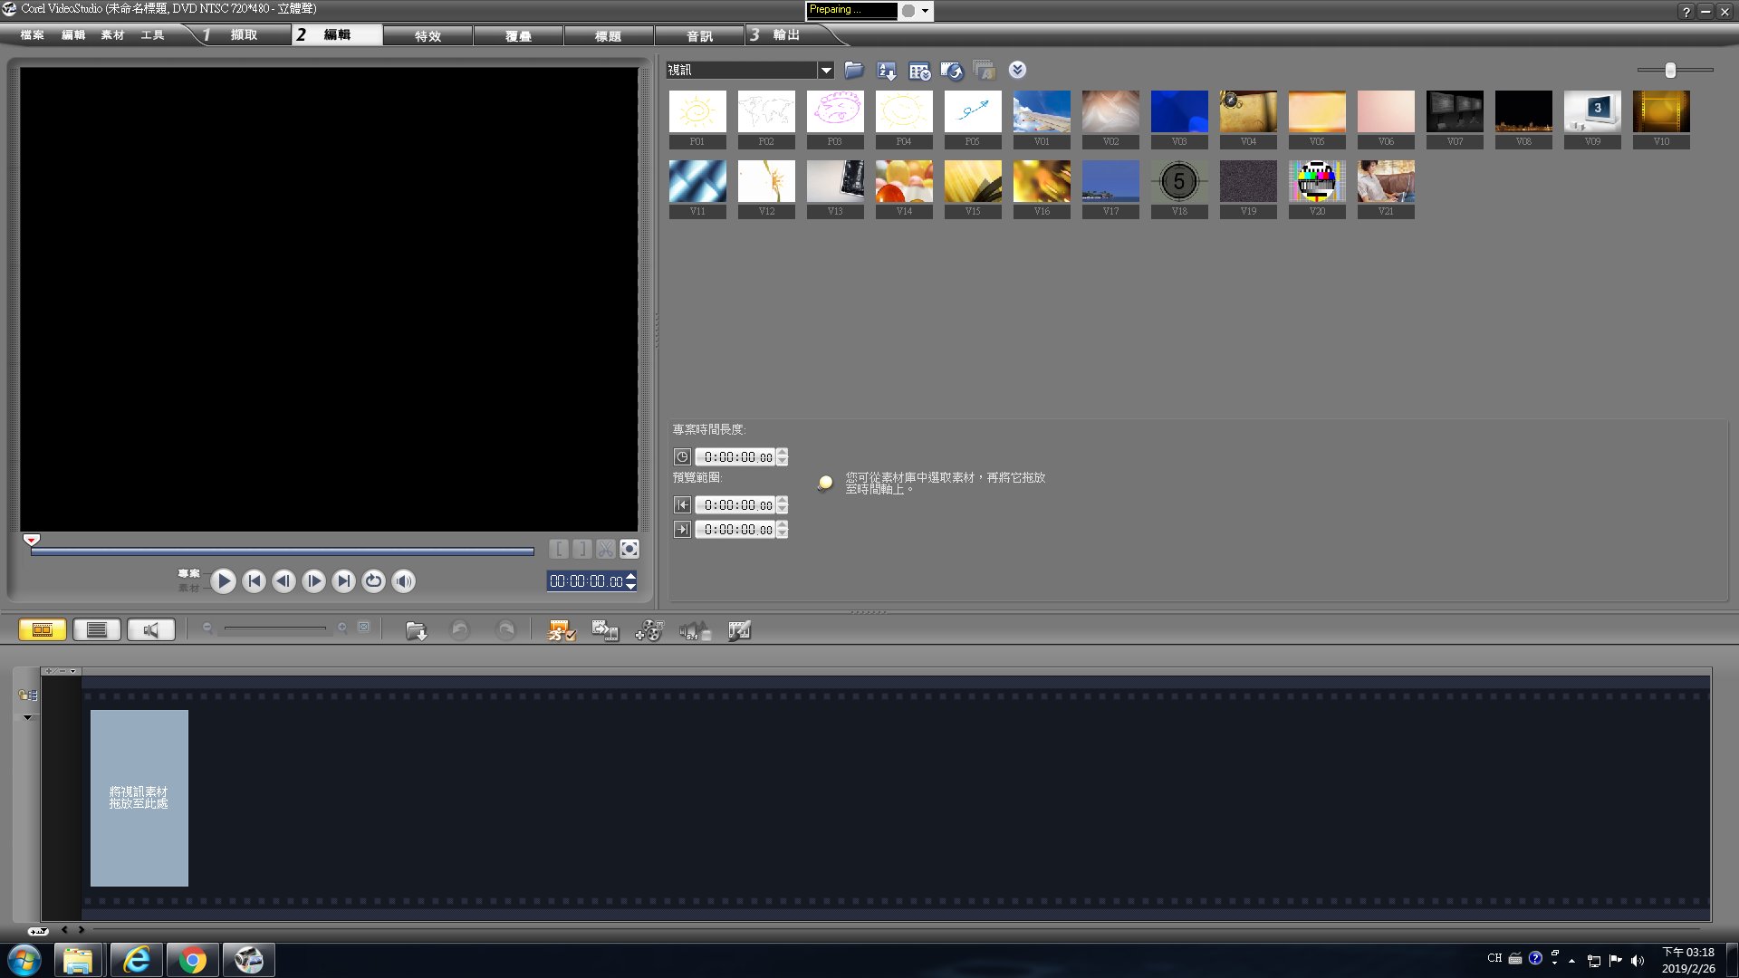This screenshot has width=1739, height=978.
Task: Open the Batch Convert tool
Action: point(604,630)
